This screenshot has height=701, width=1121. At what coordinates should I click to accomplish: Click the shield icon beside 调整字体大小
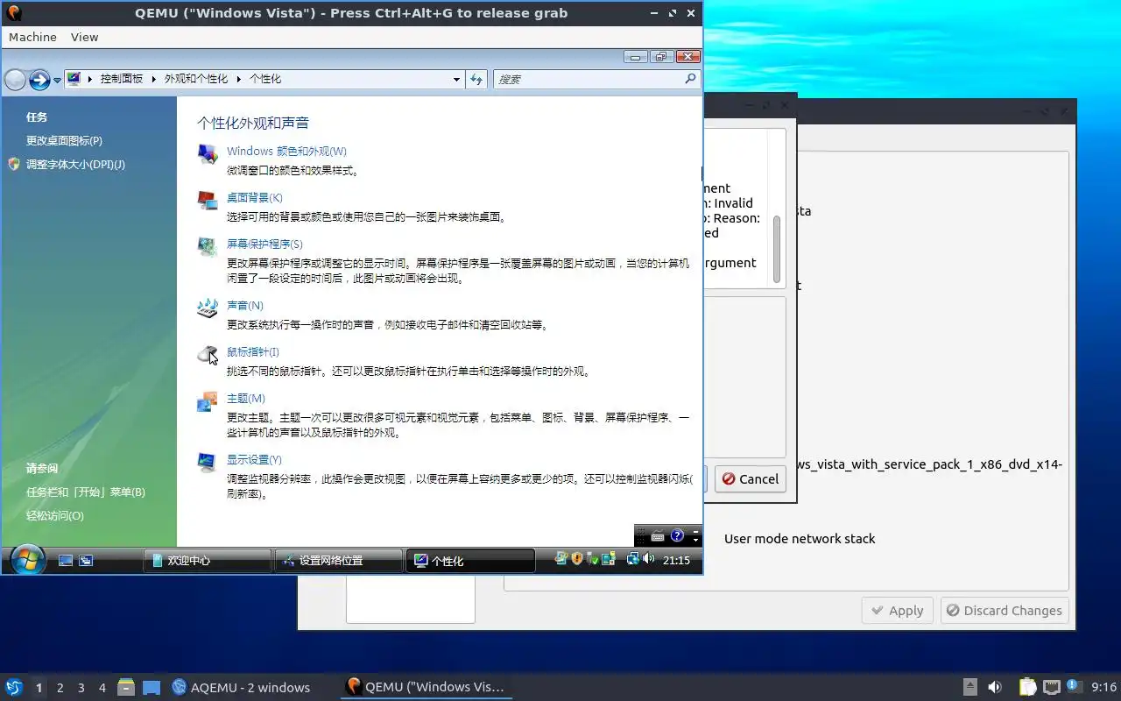[x=14, y=164]
